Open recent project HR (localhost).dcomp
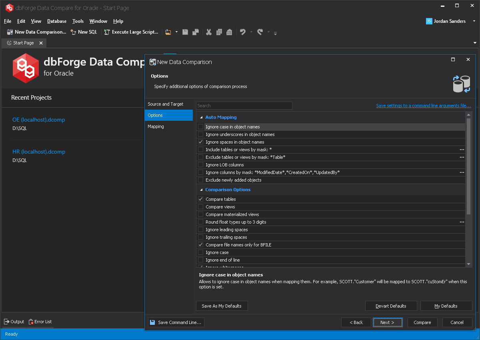 point(38,152)
